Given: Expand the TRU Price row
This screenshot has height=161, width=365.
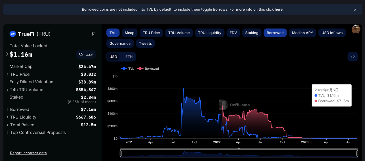Looking at the screenshot, I should [x=8, y=74].
